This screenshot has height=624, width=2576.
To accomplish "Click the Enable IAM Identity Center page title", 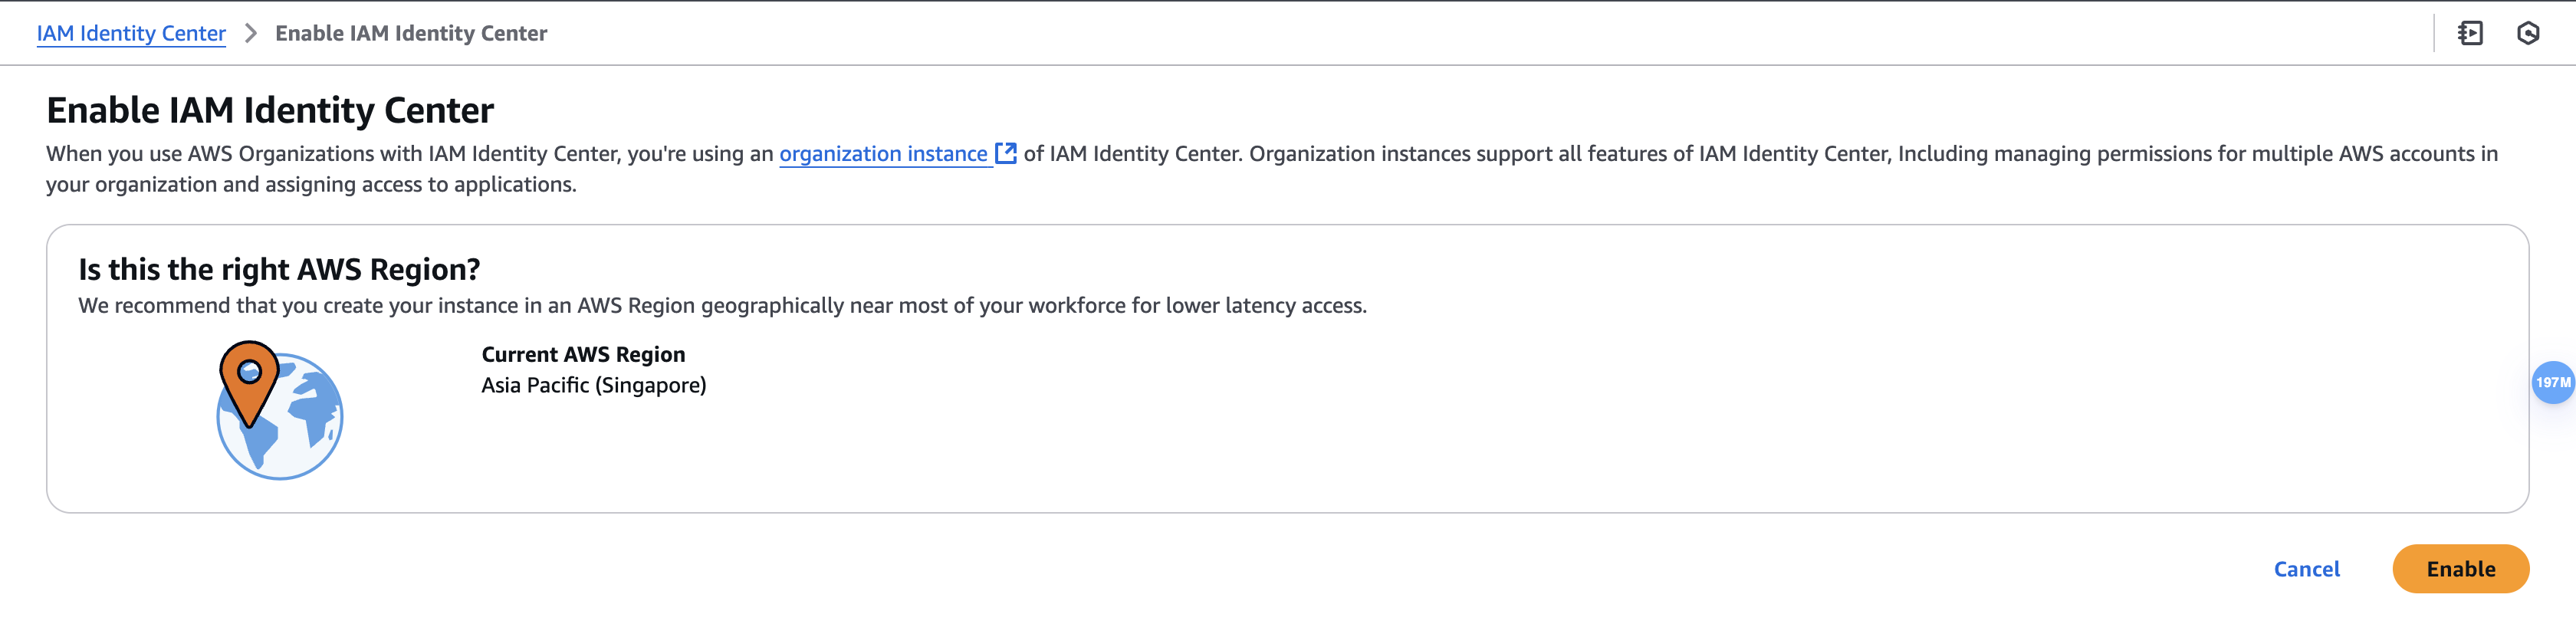I will coord(270,110).
